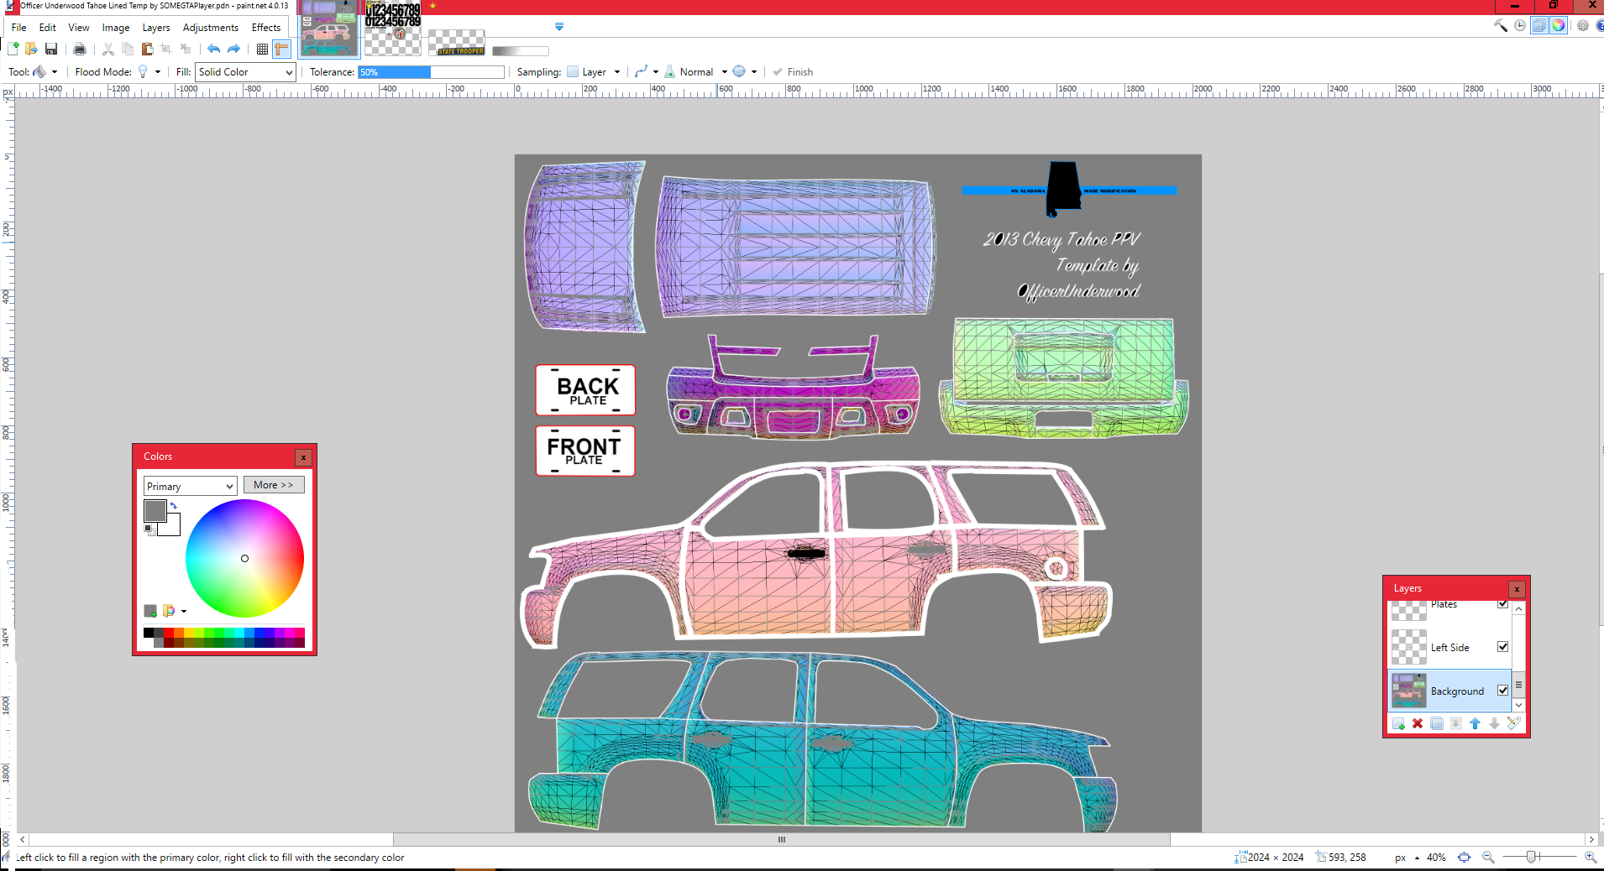Screen dimensions: 1604x871
Task: Expand the Primary color selector dropdown
Action: pos(190,486)
